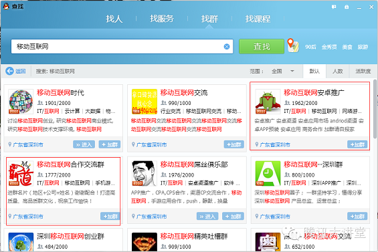The height and width of the screenshot is (252, 378).
Task: Open the lock icon in title bar
Action: click(x=347, y=7)
